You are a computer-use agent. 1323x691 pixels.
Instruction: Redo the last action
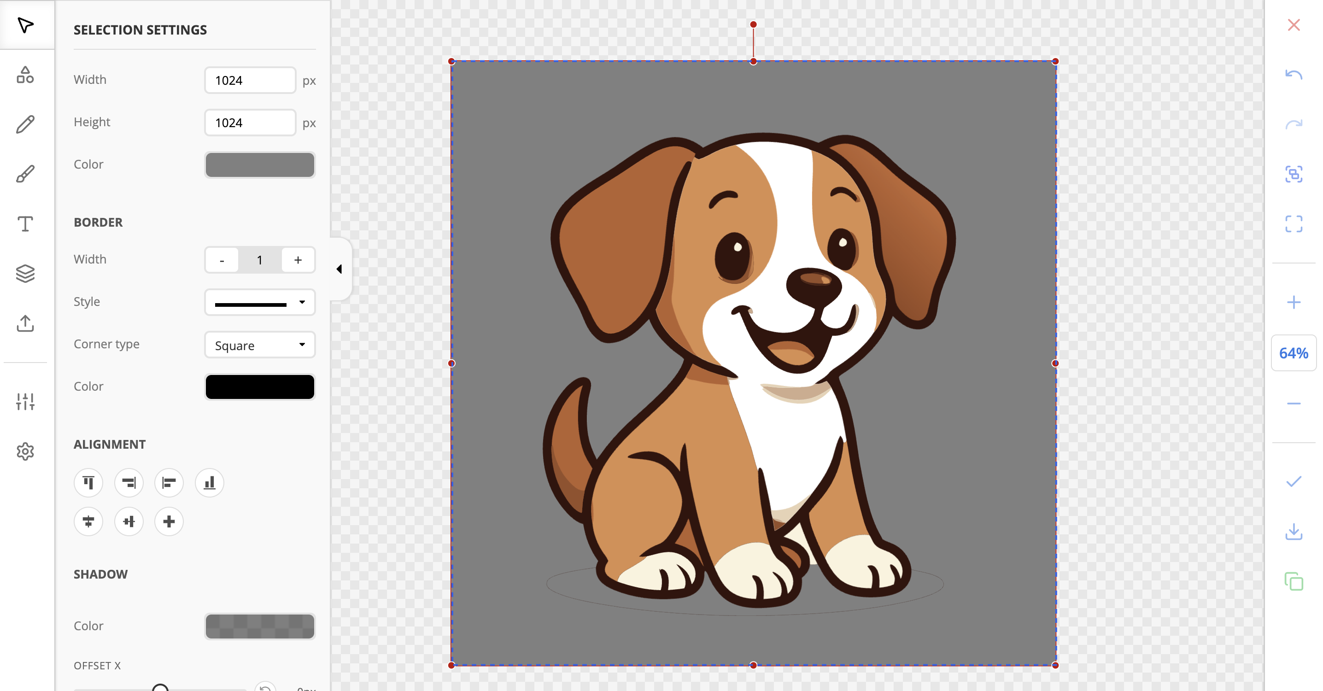1294,124
